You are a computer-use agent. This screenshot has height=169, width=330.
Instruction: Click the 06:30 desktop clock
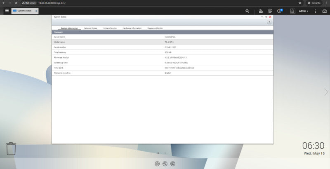(x=313, y=146)
